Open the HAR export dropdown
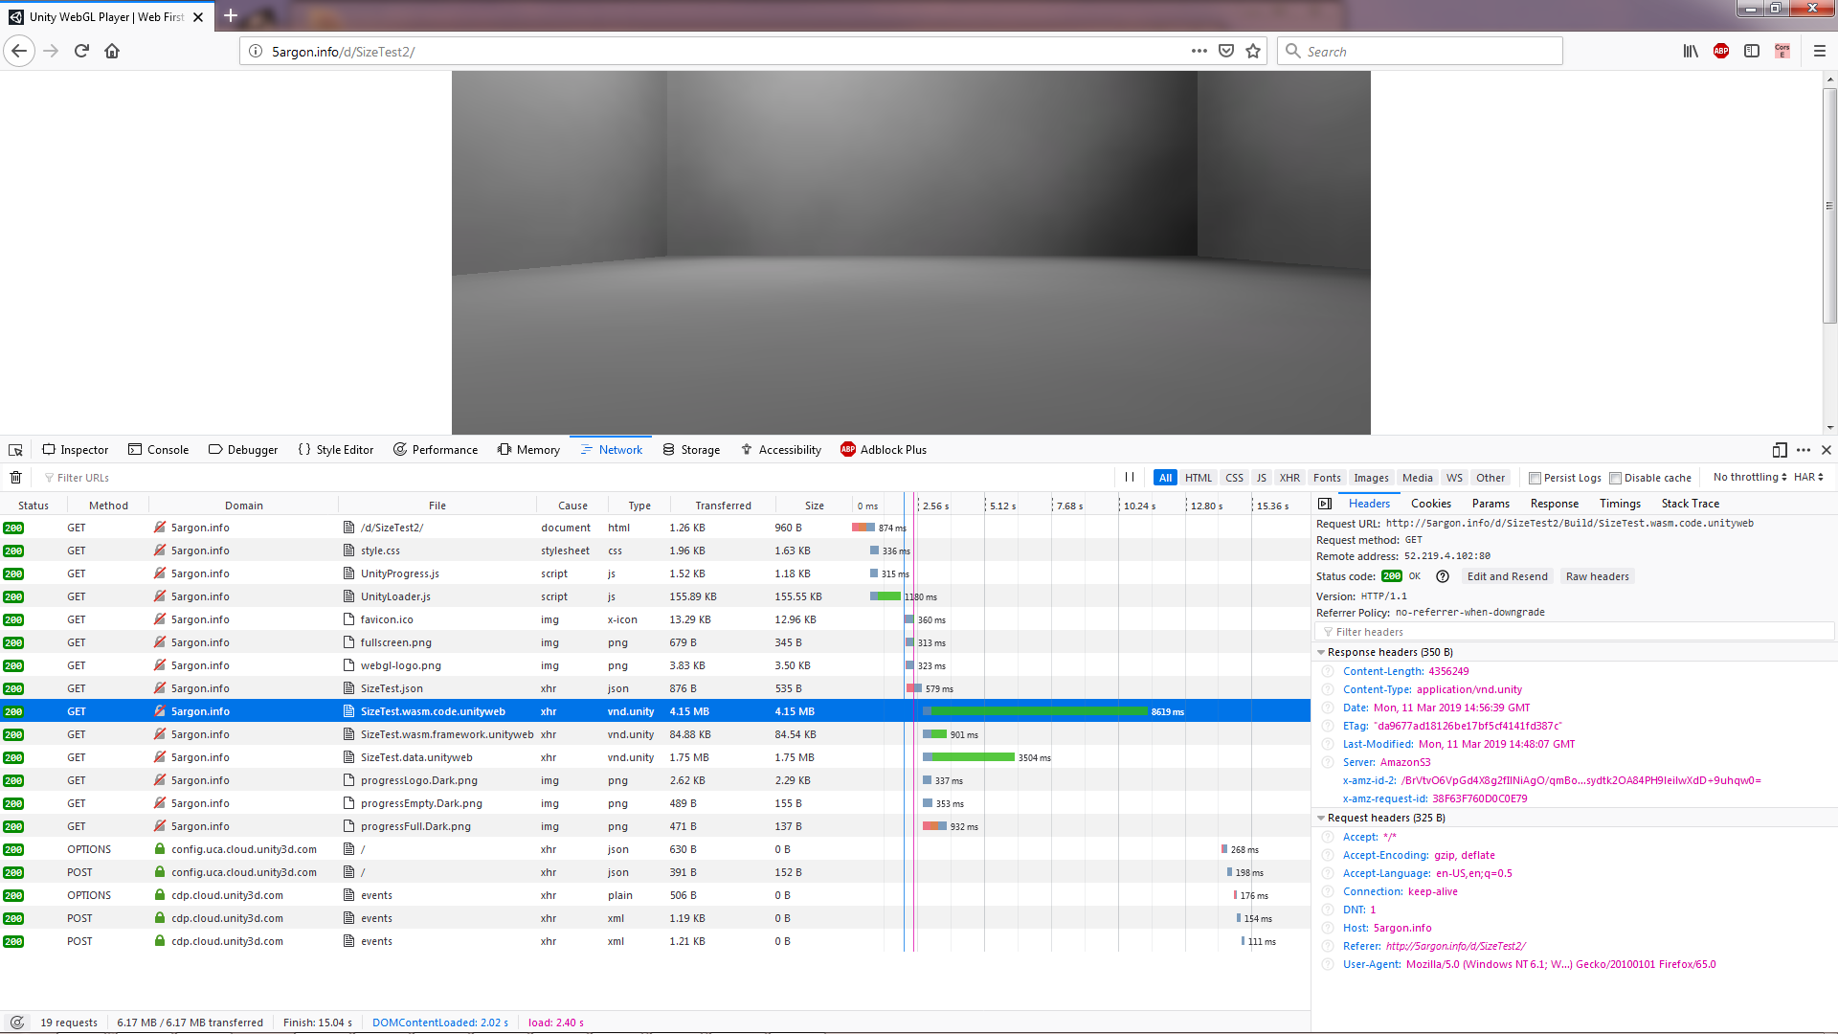The image size is (1838, 1034). [x=1806, y=477]
